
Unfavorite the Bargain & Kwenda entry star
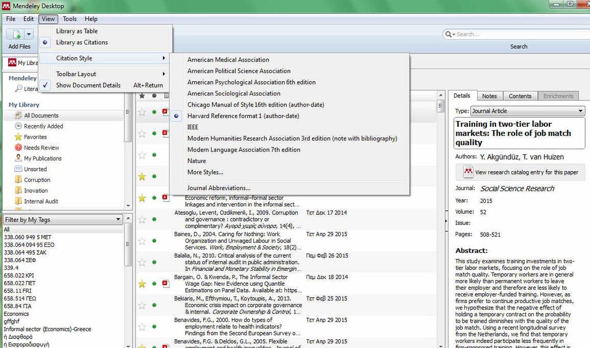pos(142,283)
